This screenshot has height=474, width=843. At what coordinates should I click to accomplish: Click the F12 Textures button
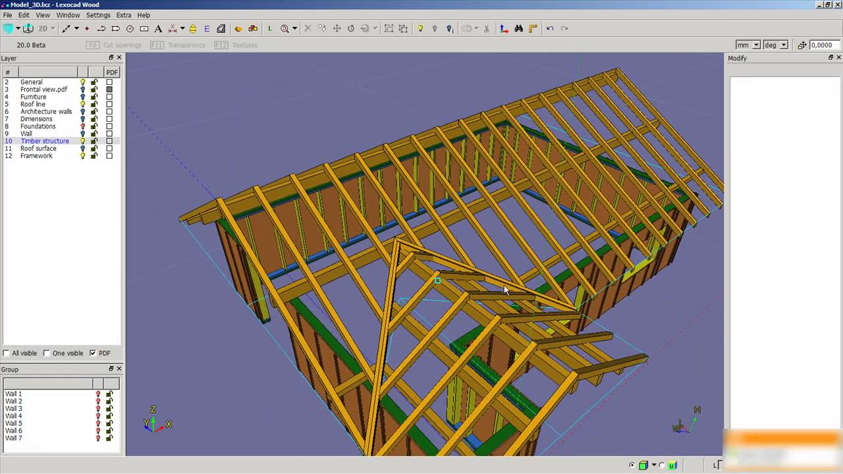click(235, 45)
